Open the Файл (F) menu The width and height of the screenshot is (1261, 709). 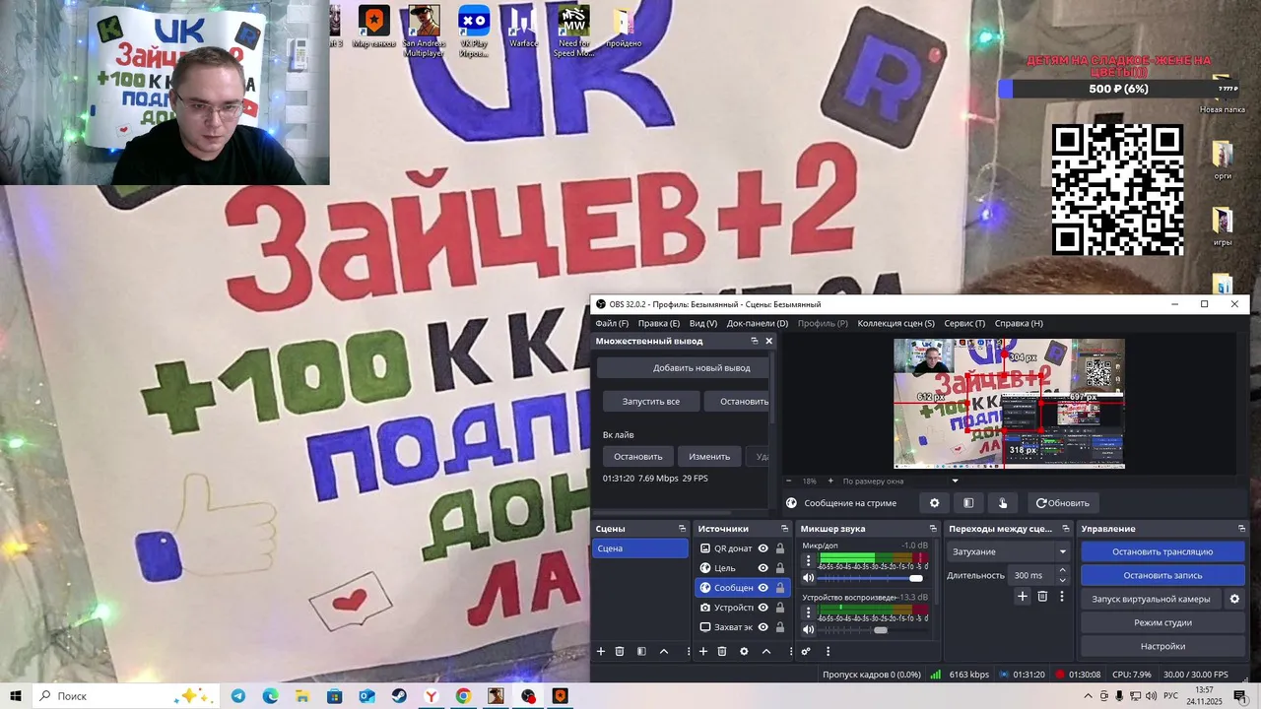point(612,323)
